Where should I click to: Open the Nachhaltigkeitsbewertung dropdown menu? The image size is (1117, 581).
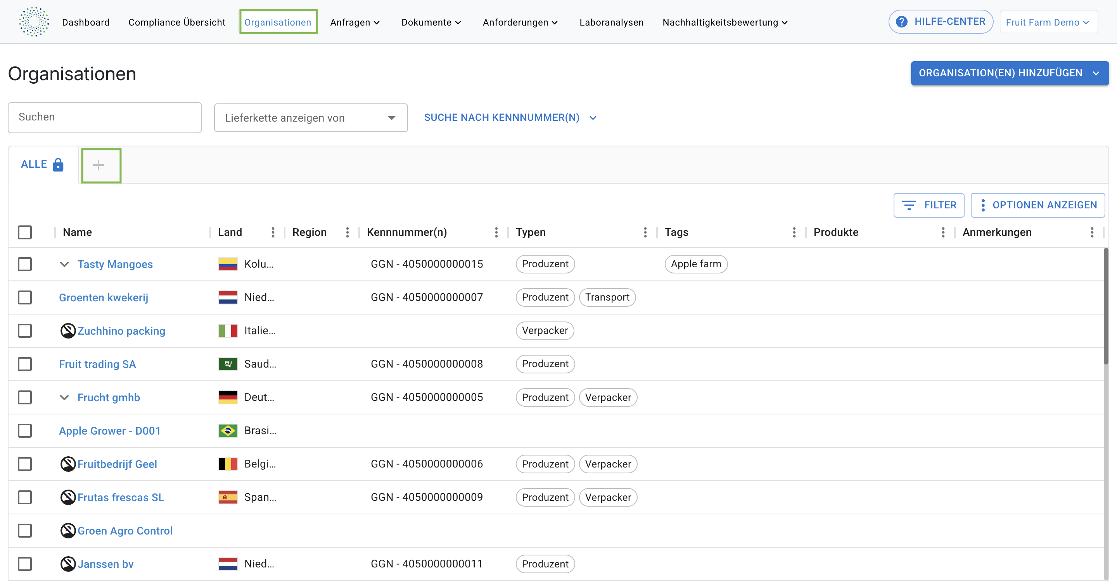click(725, 22)
